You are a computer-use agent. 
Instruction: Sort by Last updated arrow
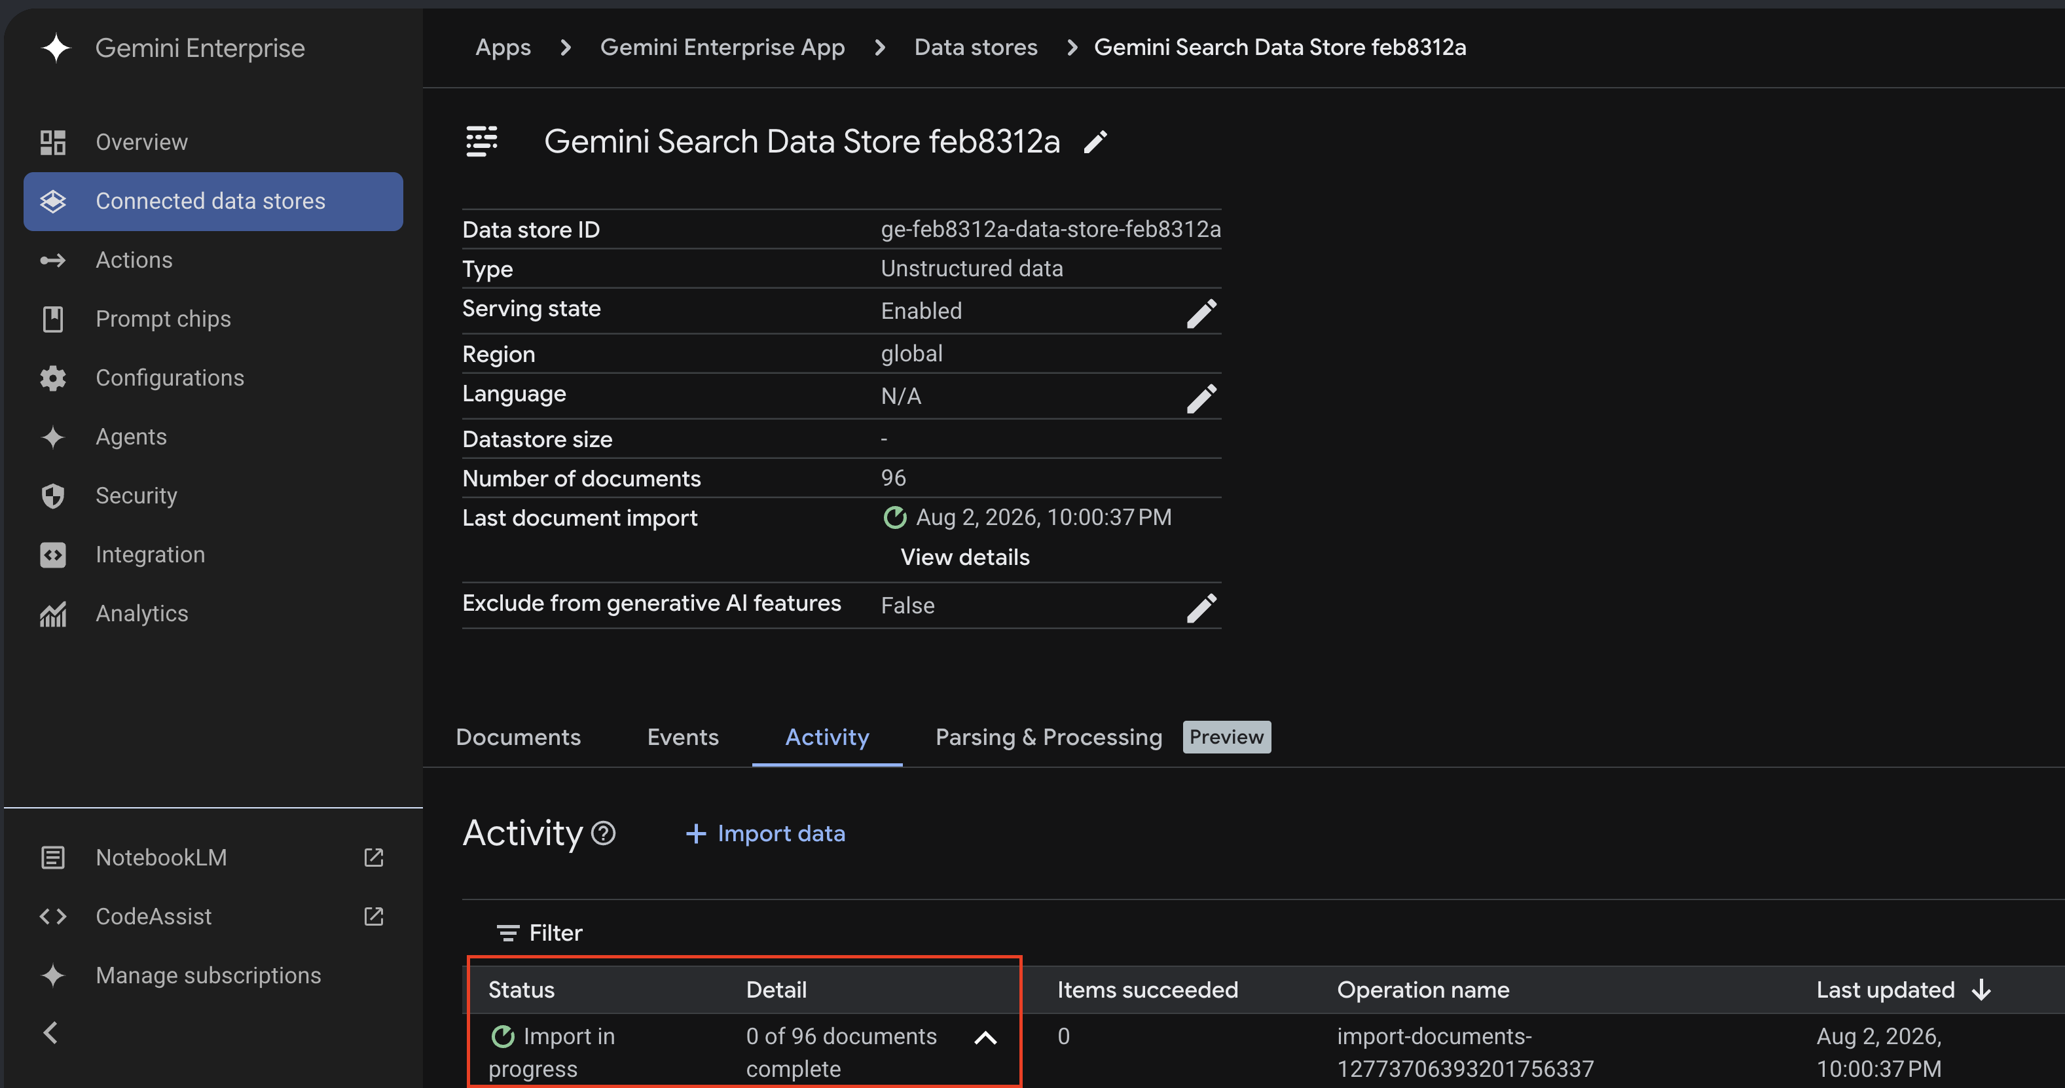(1982, 990)
